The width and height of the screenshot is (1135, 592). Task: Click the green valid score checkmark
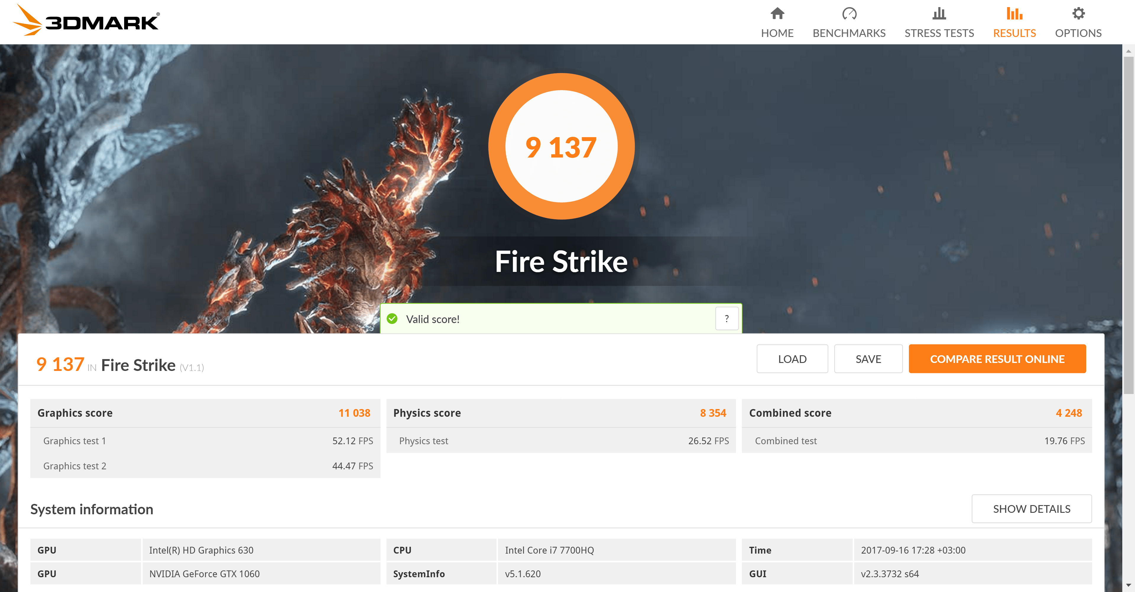[x=392, y=319]
